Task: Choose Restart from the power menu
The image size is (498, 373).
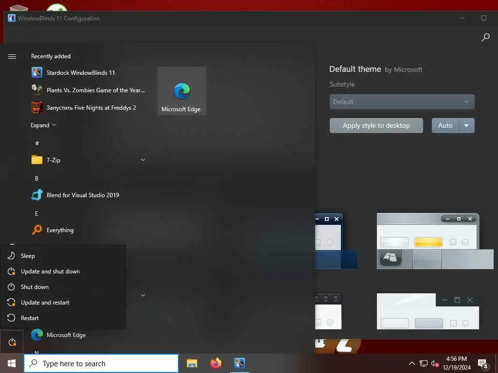Action: (63, 318)
